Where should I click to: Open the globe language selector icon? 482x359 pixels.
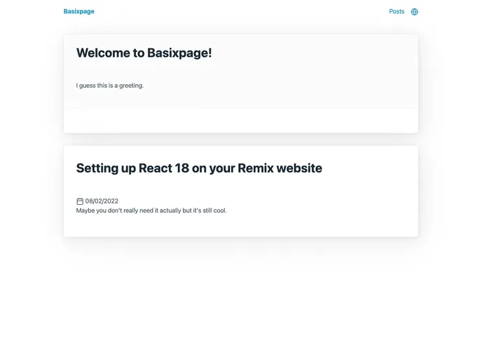(x=415, y=12)
